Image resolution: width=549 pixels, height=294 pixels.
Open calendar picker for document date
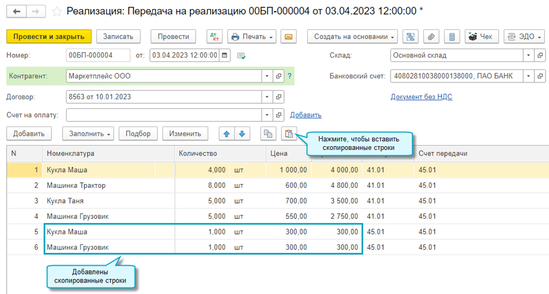pos(225,55)
